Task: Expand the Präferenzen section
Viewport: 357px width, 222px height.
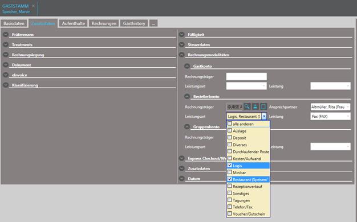Action: 6,35
